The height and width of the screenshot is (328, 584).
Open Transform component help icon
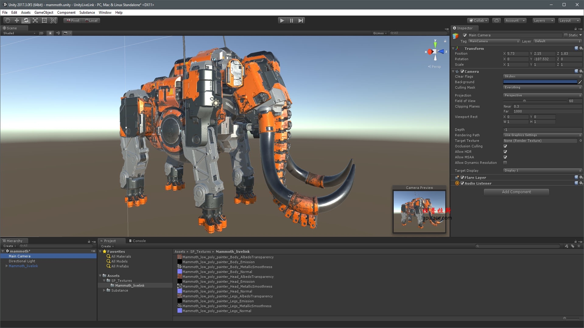point(576,48)
